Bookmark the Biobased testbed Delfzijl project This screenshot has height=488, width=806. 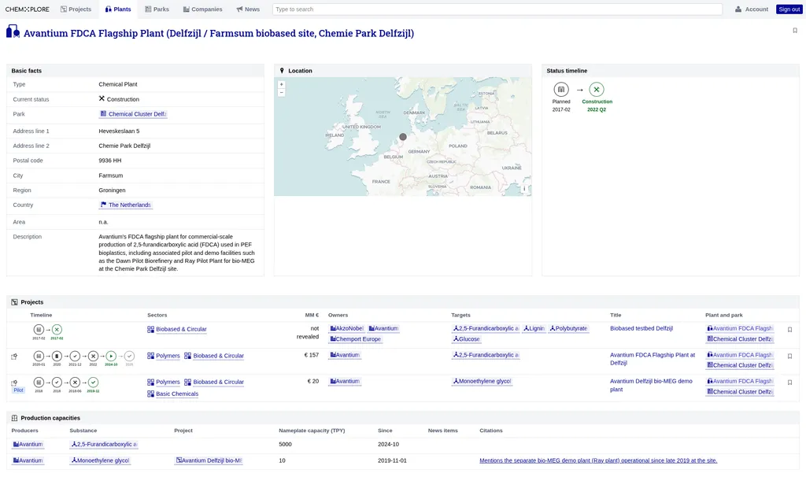[x=789, y=330]
